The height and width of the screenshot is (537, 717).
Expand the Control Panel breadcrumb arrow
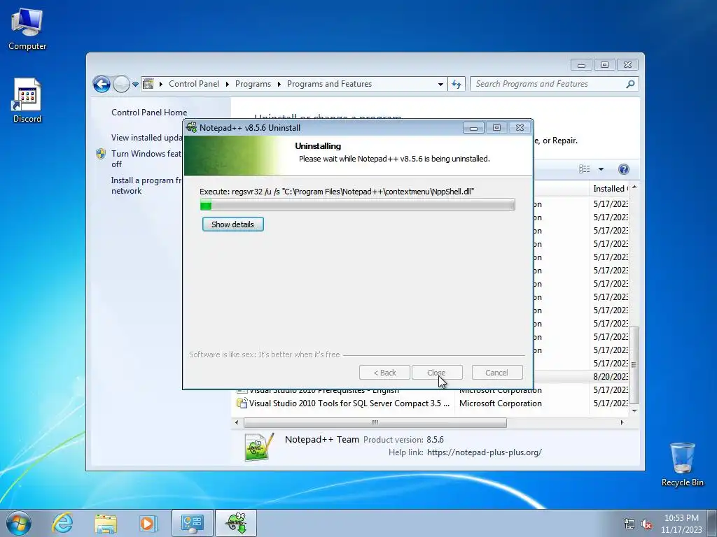tap(228, 84)
